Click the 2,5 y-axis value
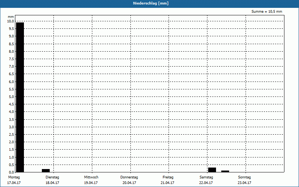Image resolution: width=299 pixels, height=187 pixels. point(11,135)
